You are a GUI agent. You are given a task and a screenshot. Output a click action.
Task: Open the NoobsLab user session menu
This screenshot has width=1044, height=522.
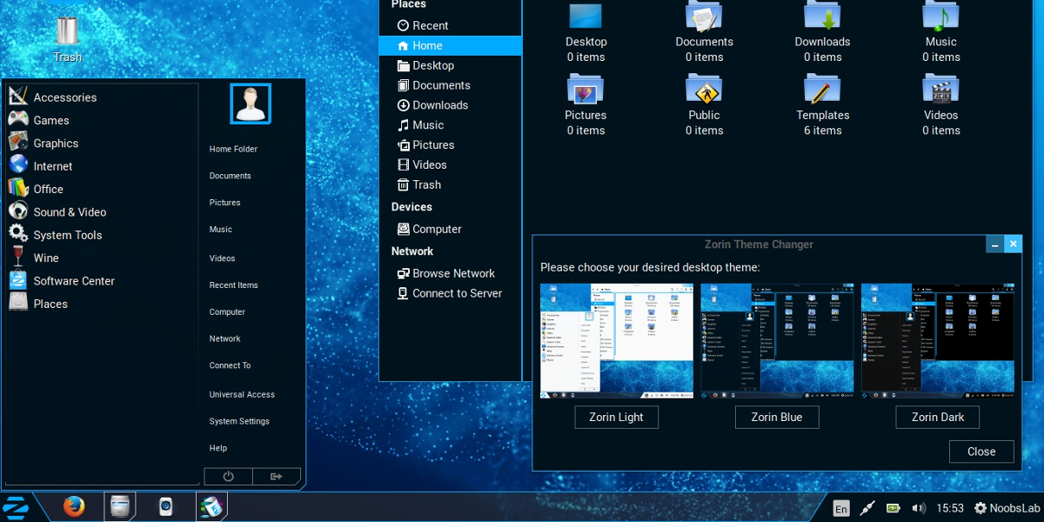coord(1007,508)
